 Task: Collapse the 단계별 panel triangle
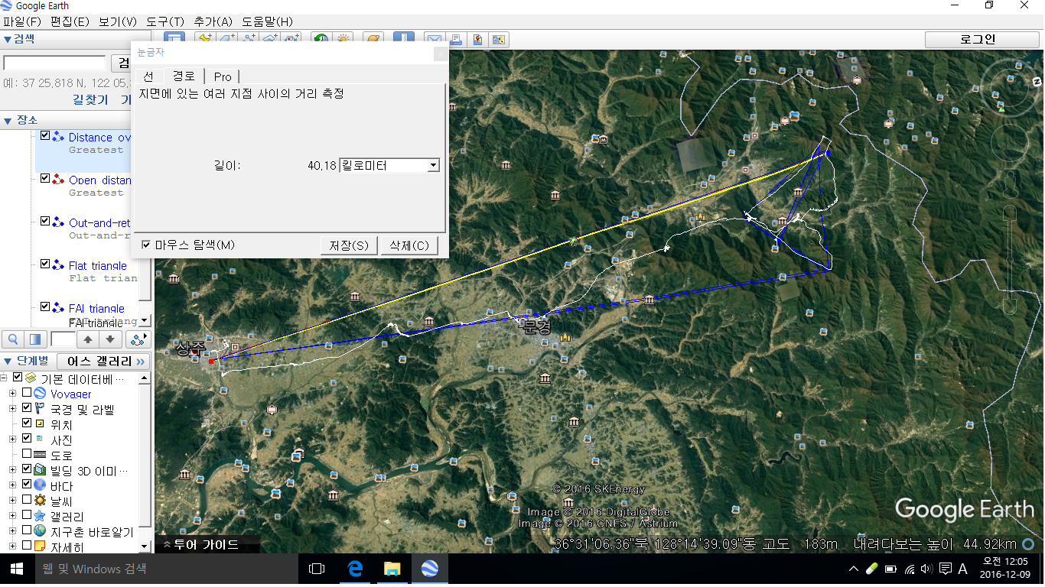pyautogui.click(x=7, y=361)
